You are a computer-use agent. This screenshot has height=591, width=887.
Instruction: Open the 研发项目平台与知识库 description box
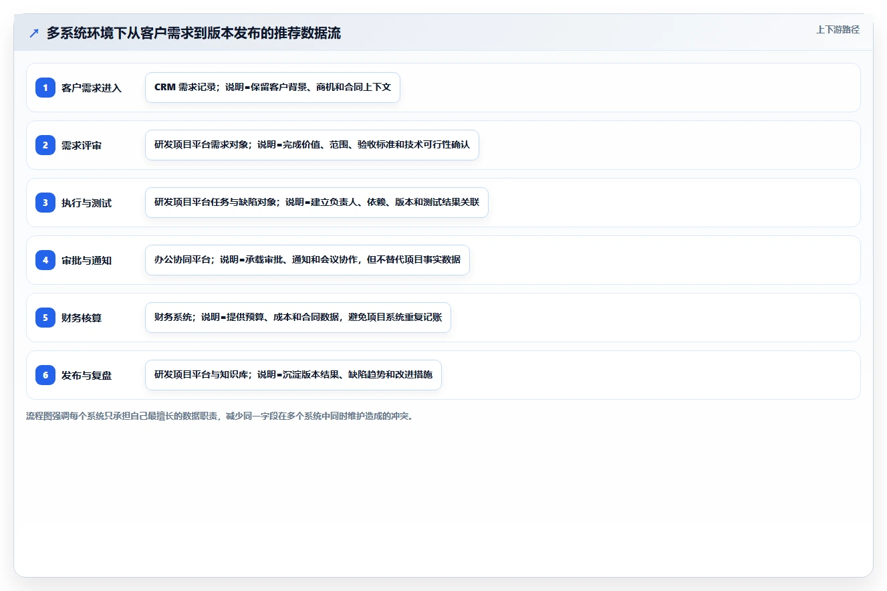[x=293, y=375]
